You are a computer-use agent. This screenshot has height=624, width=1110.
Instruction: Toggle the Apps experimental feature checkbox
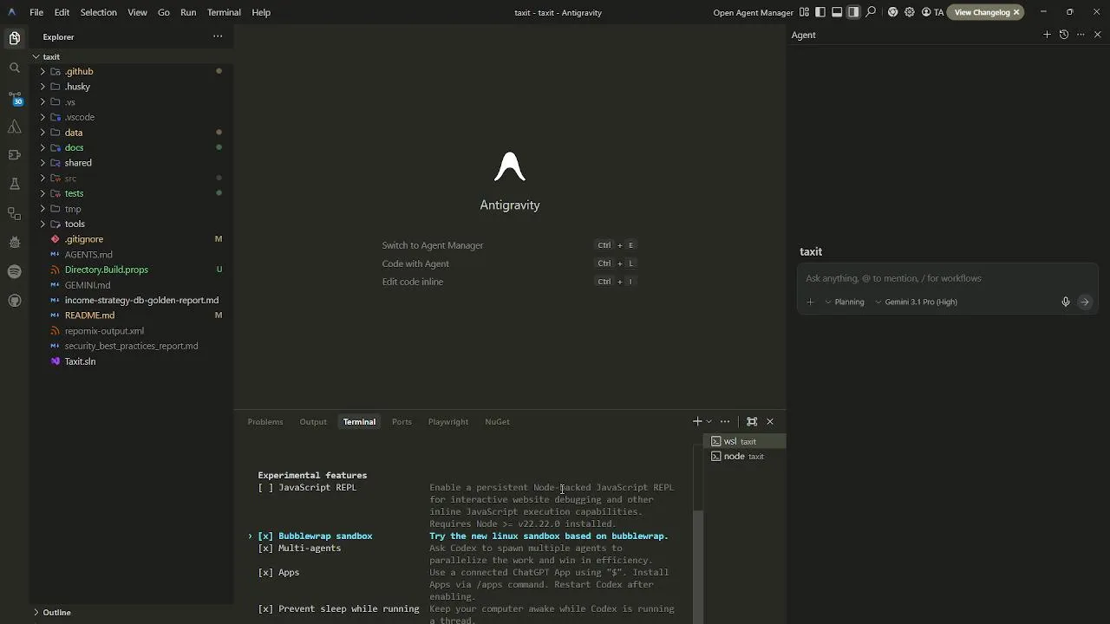click(x=265, y=572)
